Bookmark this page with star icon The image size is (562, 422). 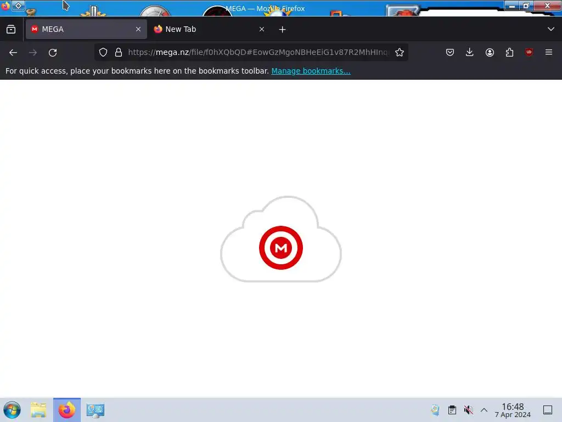click(400, 52)
